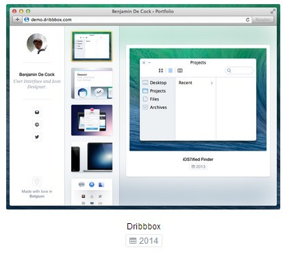
Task: Switch to icon grid view in Finder
Action: pos(161,71)
